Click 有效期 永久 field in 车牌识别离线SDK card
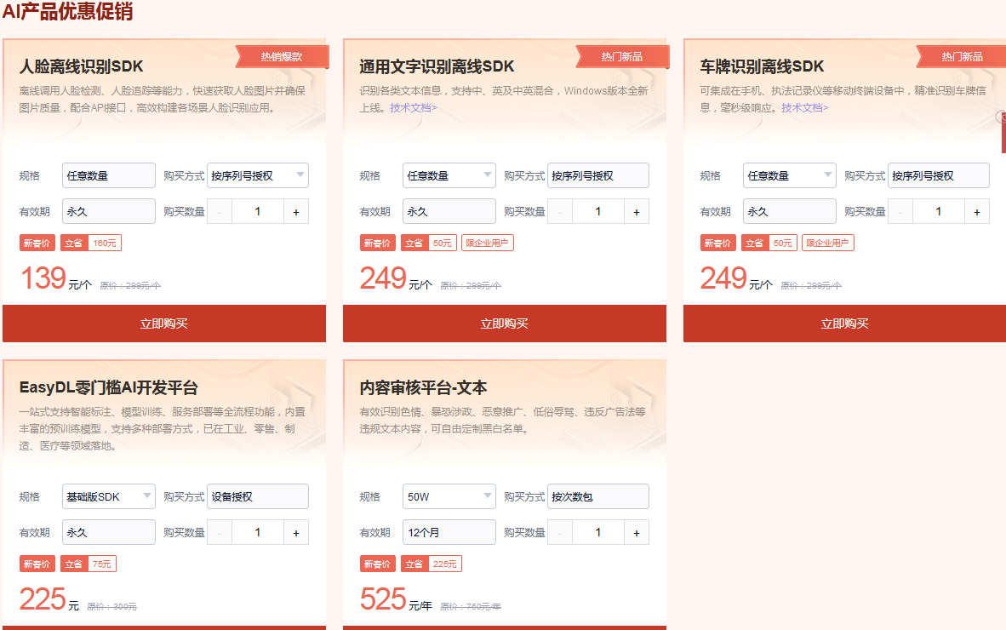 (x=789, y=211)
